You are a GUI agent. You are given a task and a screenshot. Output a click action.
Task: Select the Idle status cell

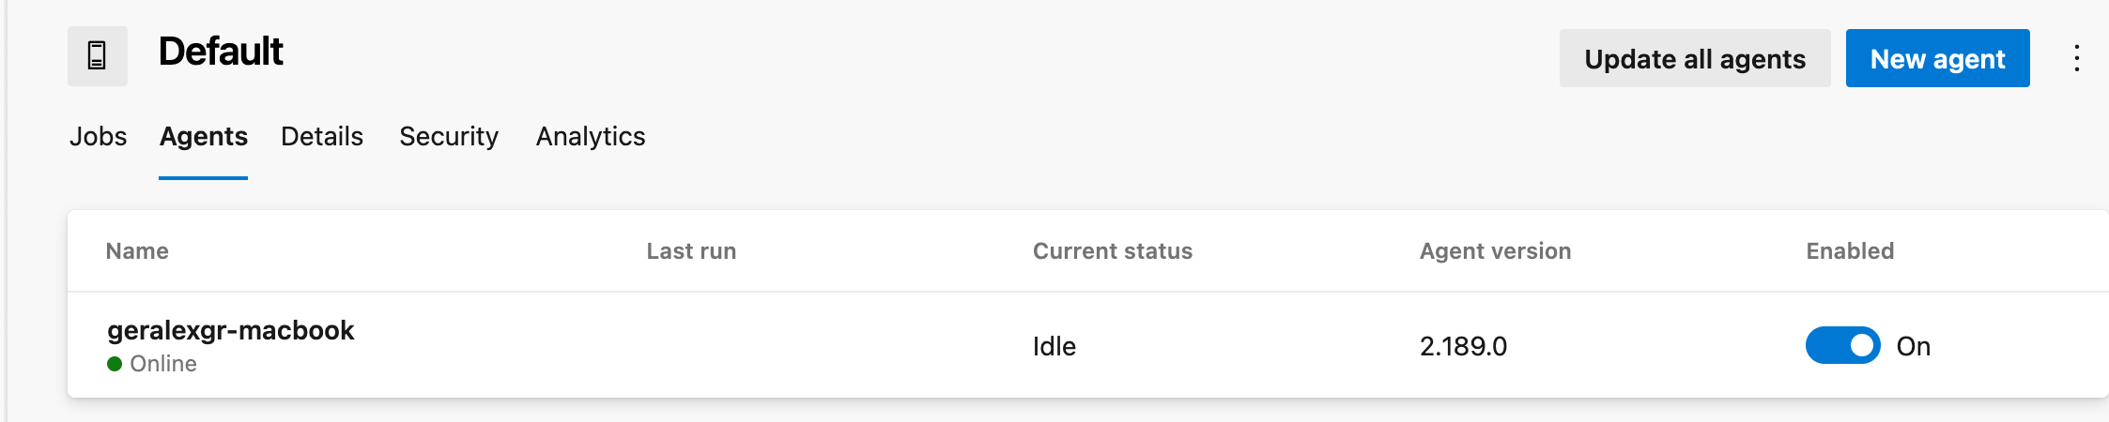pos(1054,346)
